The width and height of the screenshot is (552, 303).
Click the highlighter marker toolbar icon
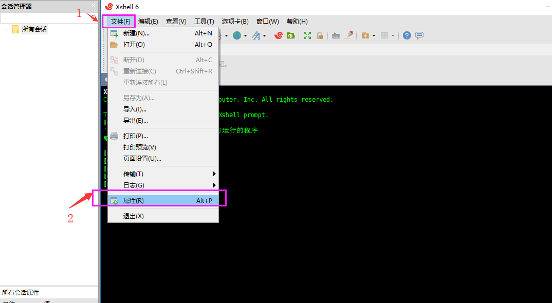(348, 35)
